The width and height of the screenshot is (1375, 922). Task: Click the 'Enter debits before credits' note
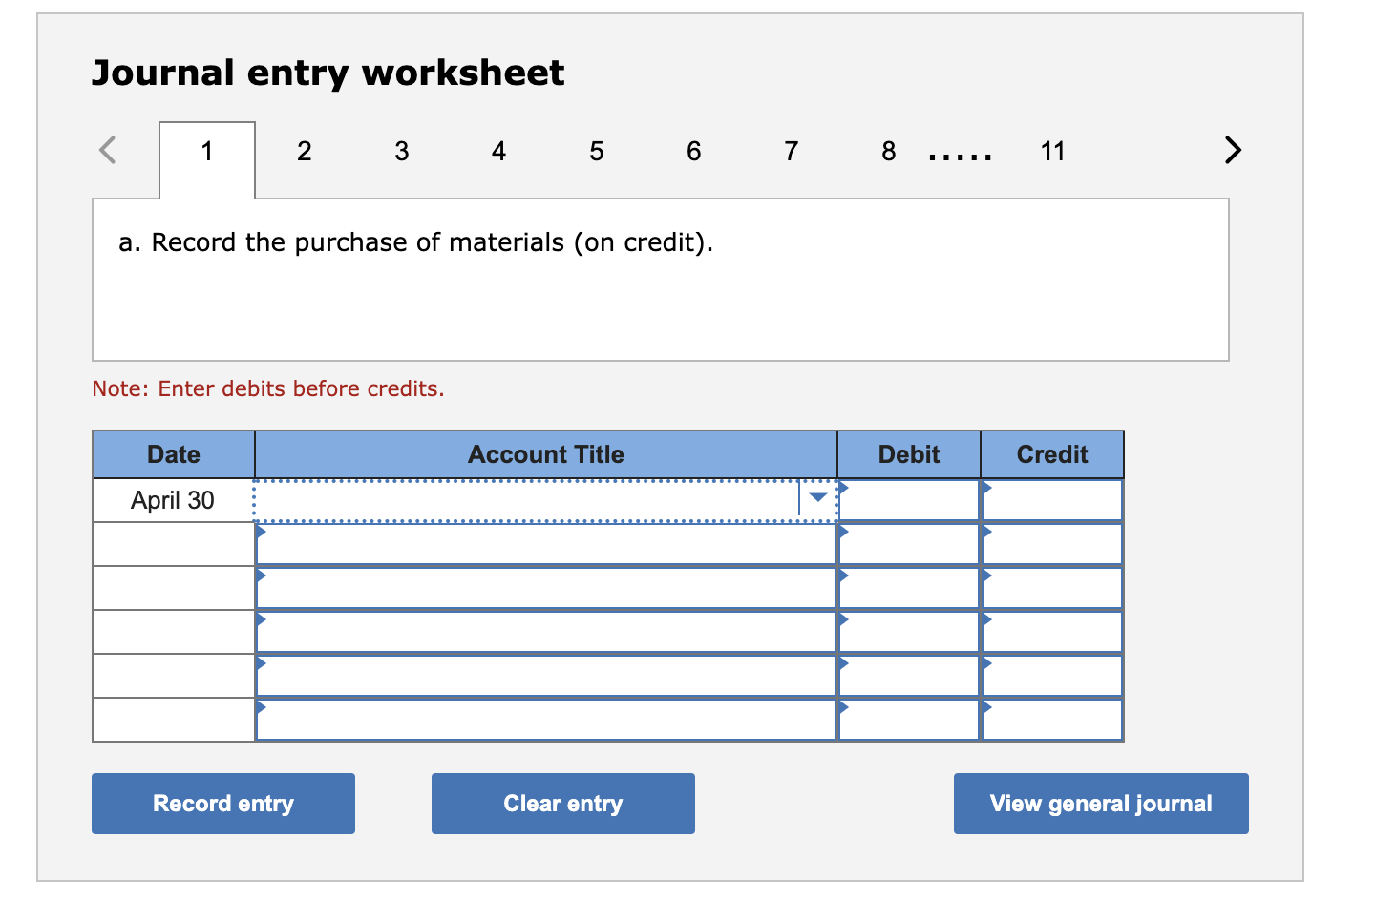click(x=268, y=388)
